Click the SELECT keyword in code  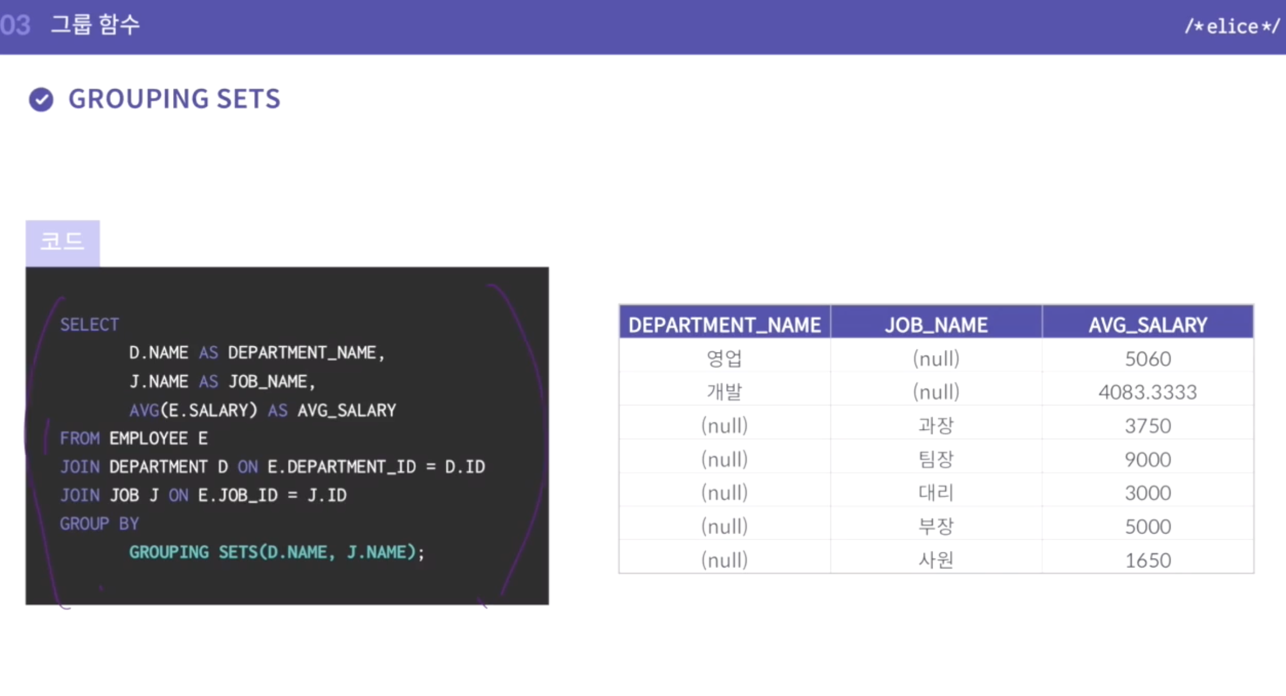89,325
